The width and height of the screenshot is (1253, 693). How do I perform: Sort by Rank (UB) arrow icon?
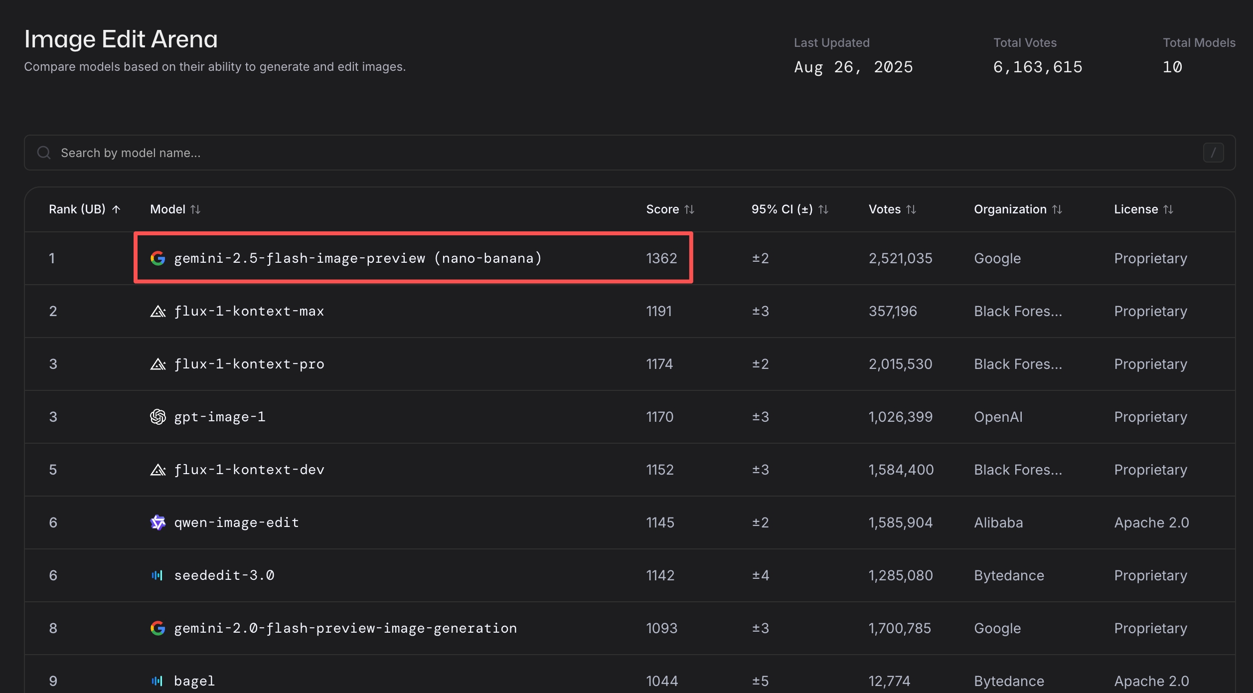(116, 209)
